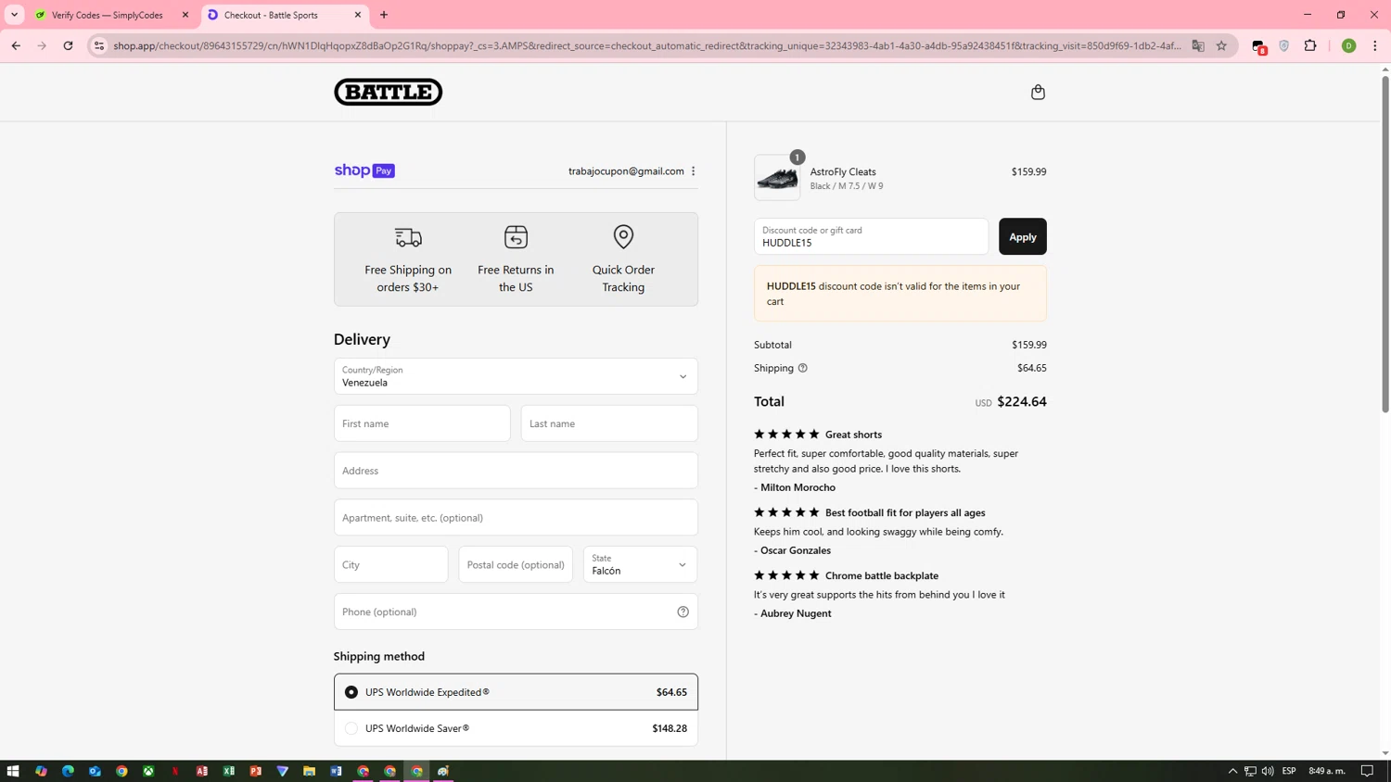
Task: Click the Free Shipping truck icon
Action: click(408, 237)
